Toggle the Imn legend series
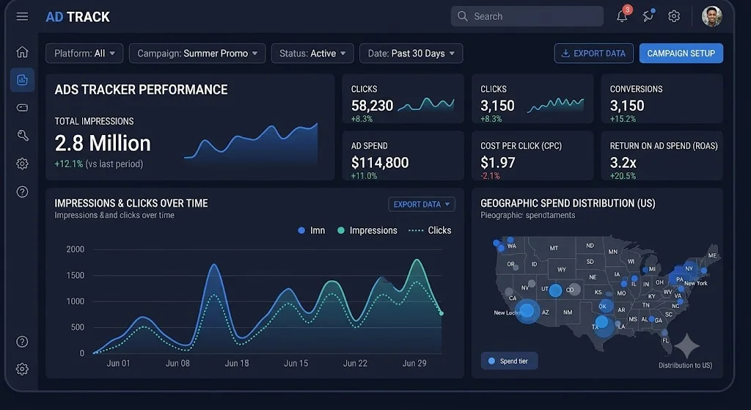This screenshot has width=751, height=410. 311,230
